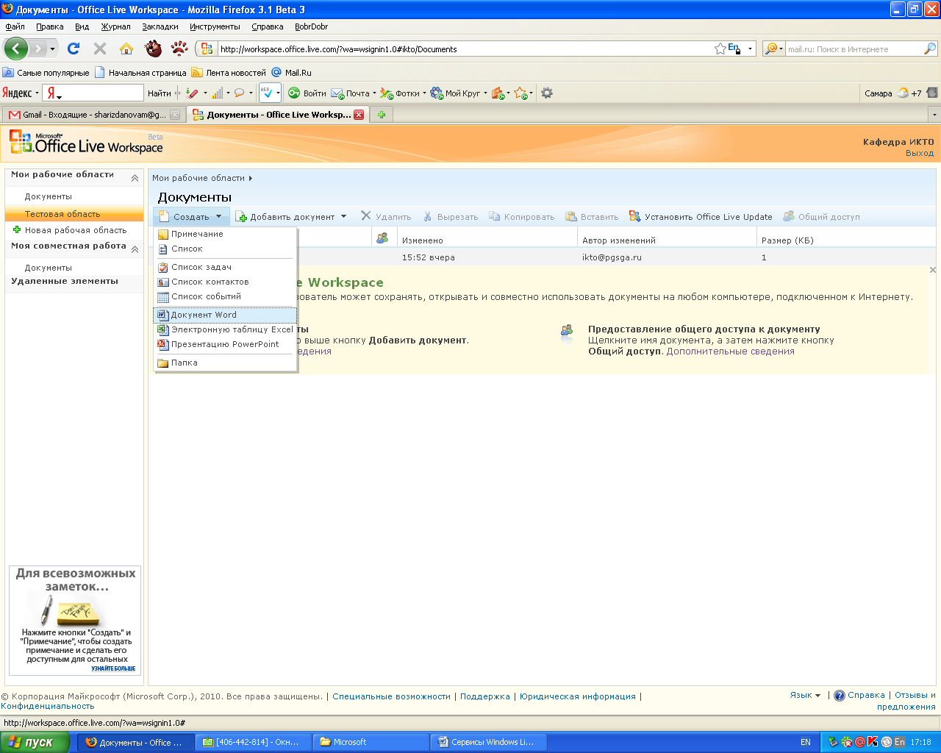Close the Документы - Office Live Workspace tab
Image resolution: width=941 pixels, height=753 pixels.
(x=359, y=115)
